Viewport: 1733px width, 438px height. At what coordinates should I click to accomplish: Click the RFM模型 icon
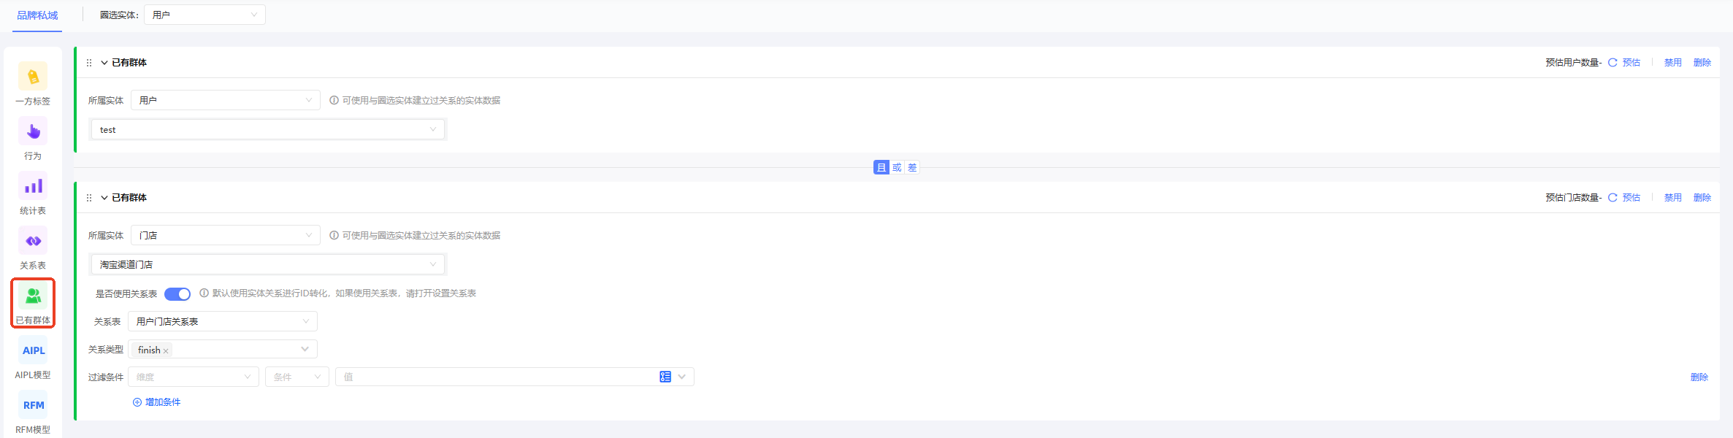pyautogui.click(x=33, y=405)
